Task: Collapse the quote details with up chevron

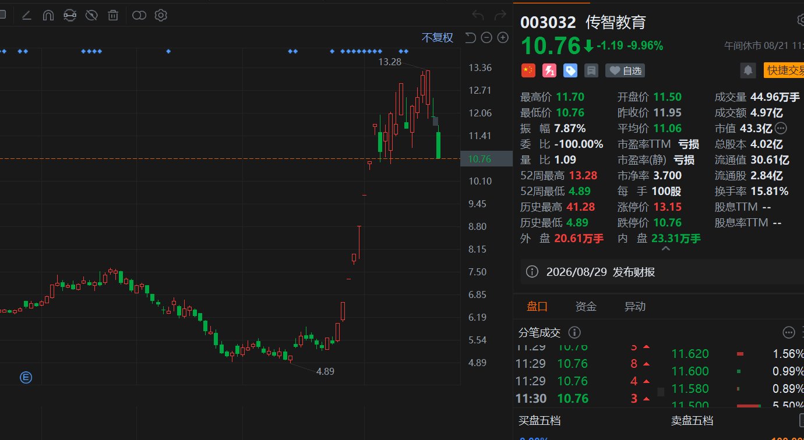Action: [x=665, y=249]
